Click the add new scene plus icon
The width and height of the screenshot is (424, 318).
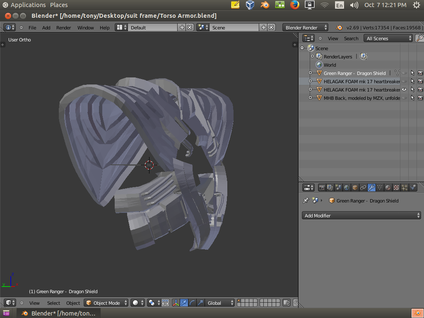pyautogui.click(x=263, y=27)
